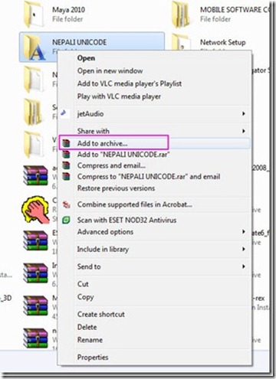
Task: Choose Rename from the context menu
Action: [90, 340]
